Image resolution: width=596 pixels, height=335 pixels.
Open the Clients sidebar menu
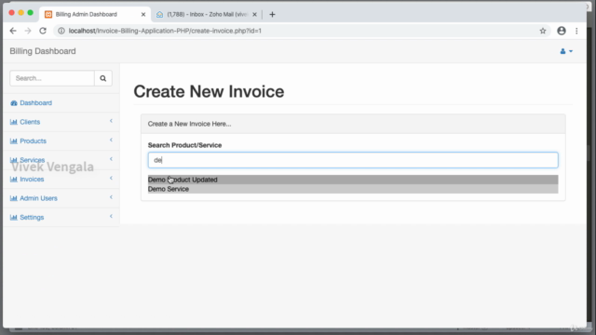(30, 122)
